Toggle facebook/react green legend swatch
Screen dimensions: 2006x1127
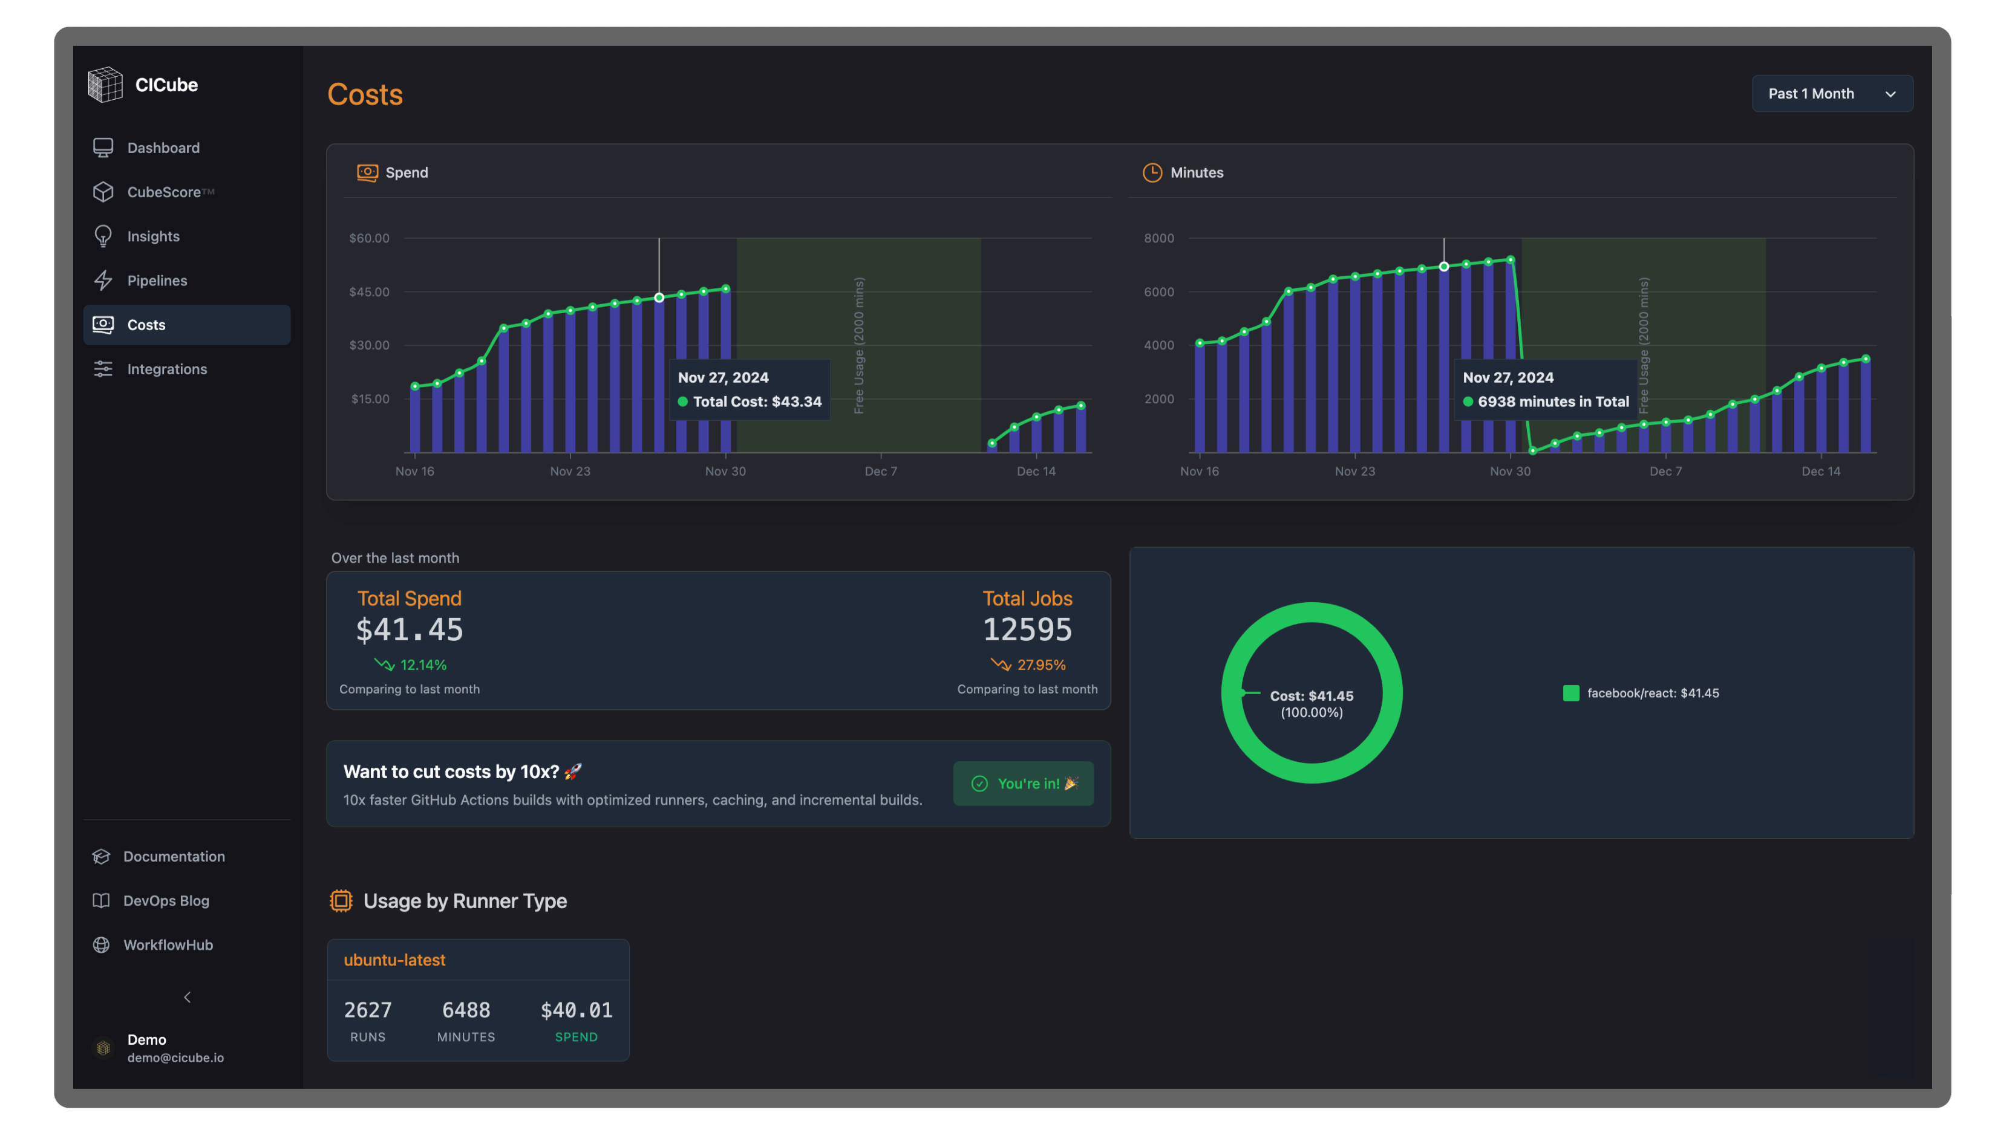coord(1570,693)
